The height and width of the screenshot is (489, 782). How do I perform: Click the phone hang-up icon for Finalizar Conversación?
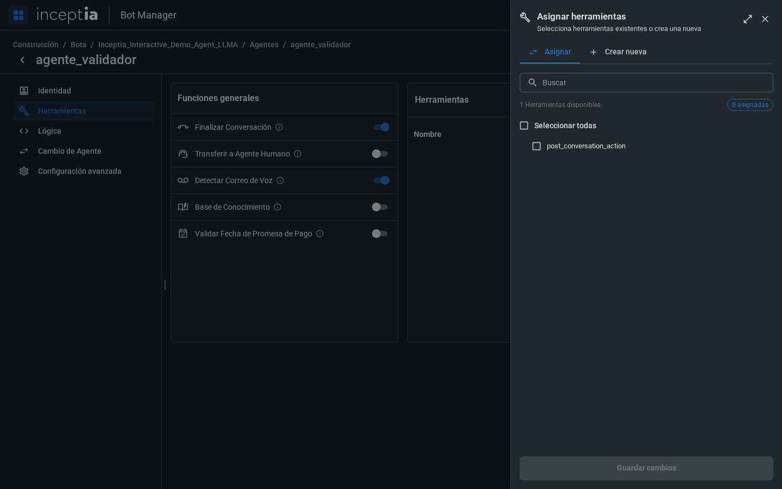pos(183,127)
